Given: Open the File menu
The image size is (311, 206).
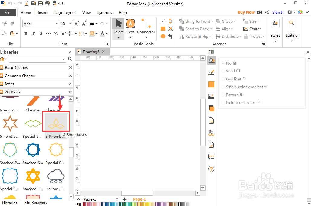Looking at the screenshot, I should [x=7, y=12].
